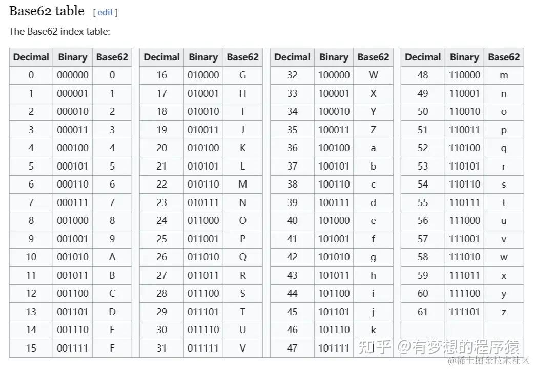Select decimal value 0 in the first row
The image size is (533, 369).
tap(31, 75)
